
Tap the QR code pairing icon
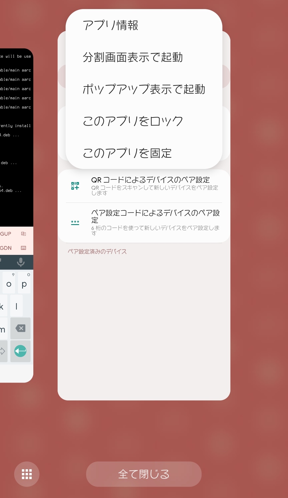point(75,186)
